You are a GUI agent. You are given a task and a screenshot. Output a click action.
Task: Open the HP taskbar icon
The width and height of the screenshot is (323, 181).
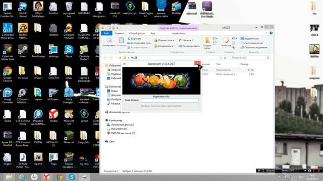coord(34,177)
